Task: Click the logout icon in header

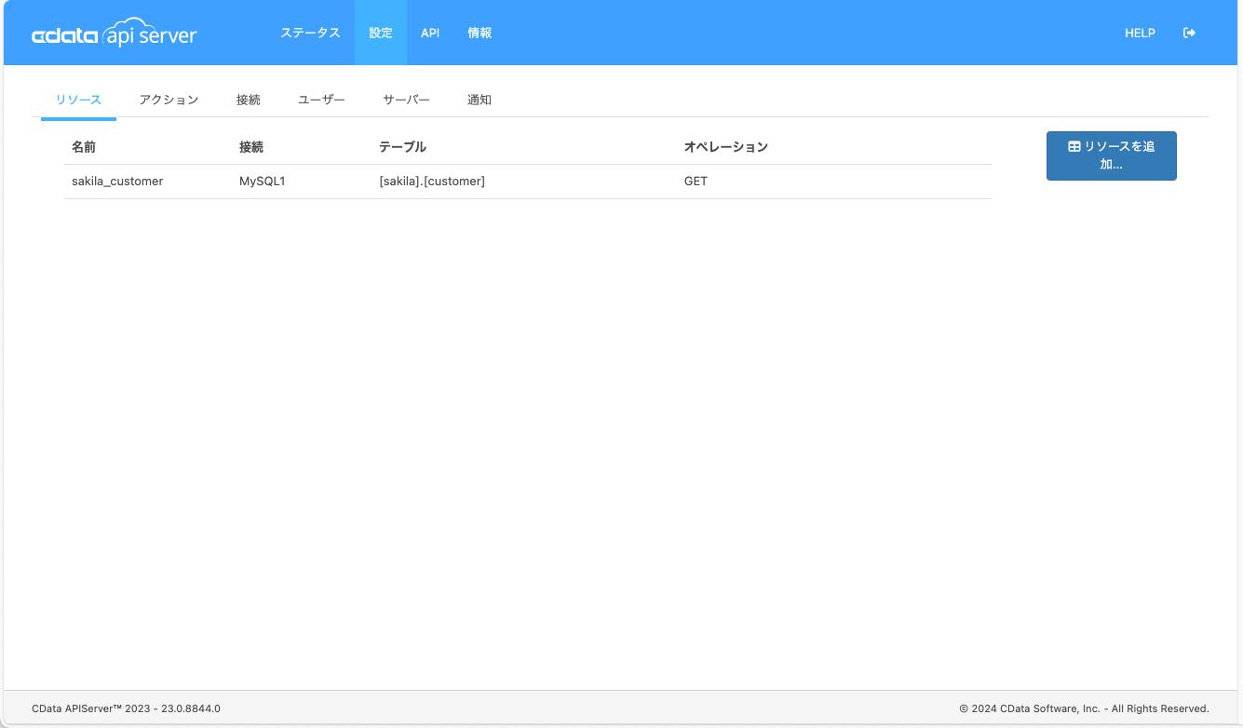Action: tap(1189, 33)
